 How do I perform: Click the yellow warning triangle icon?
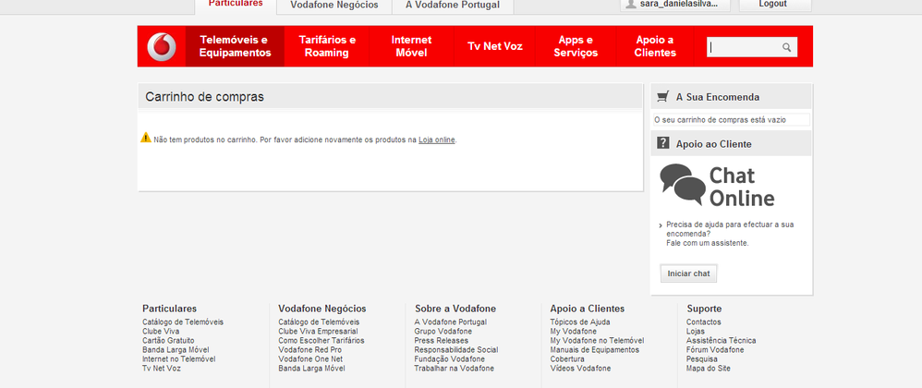146,138
